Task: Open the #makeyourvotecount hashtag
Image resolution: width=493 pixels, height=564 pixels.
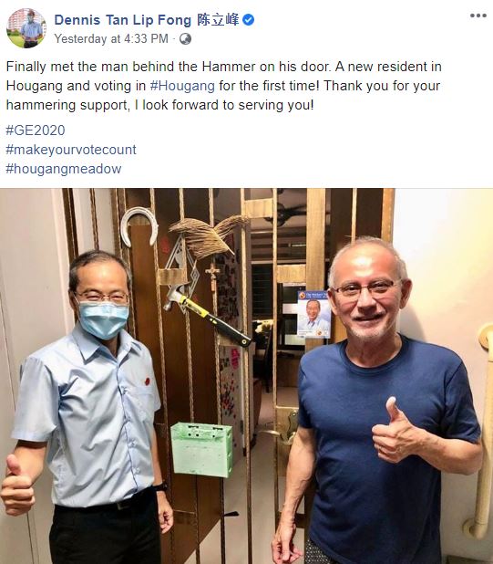Action: [x=71, y=150]
